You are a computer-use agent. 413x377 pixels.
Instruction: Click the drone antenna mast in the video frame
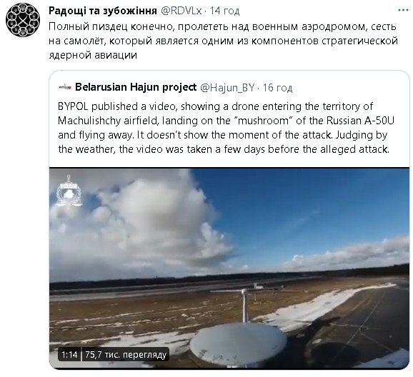244,306
